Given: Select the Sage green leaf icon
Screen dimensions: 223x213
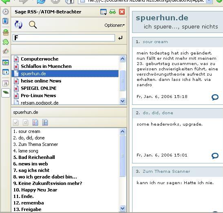Looking at the screenshot, I should [6, 93].
